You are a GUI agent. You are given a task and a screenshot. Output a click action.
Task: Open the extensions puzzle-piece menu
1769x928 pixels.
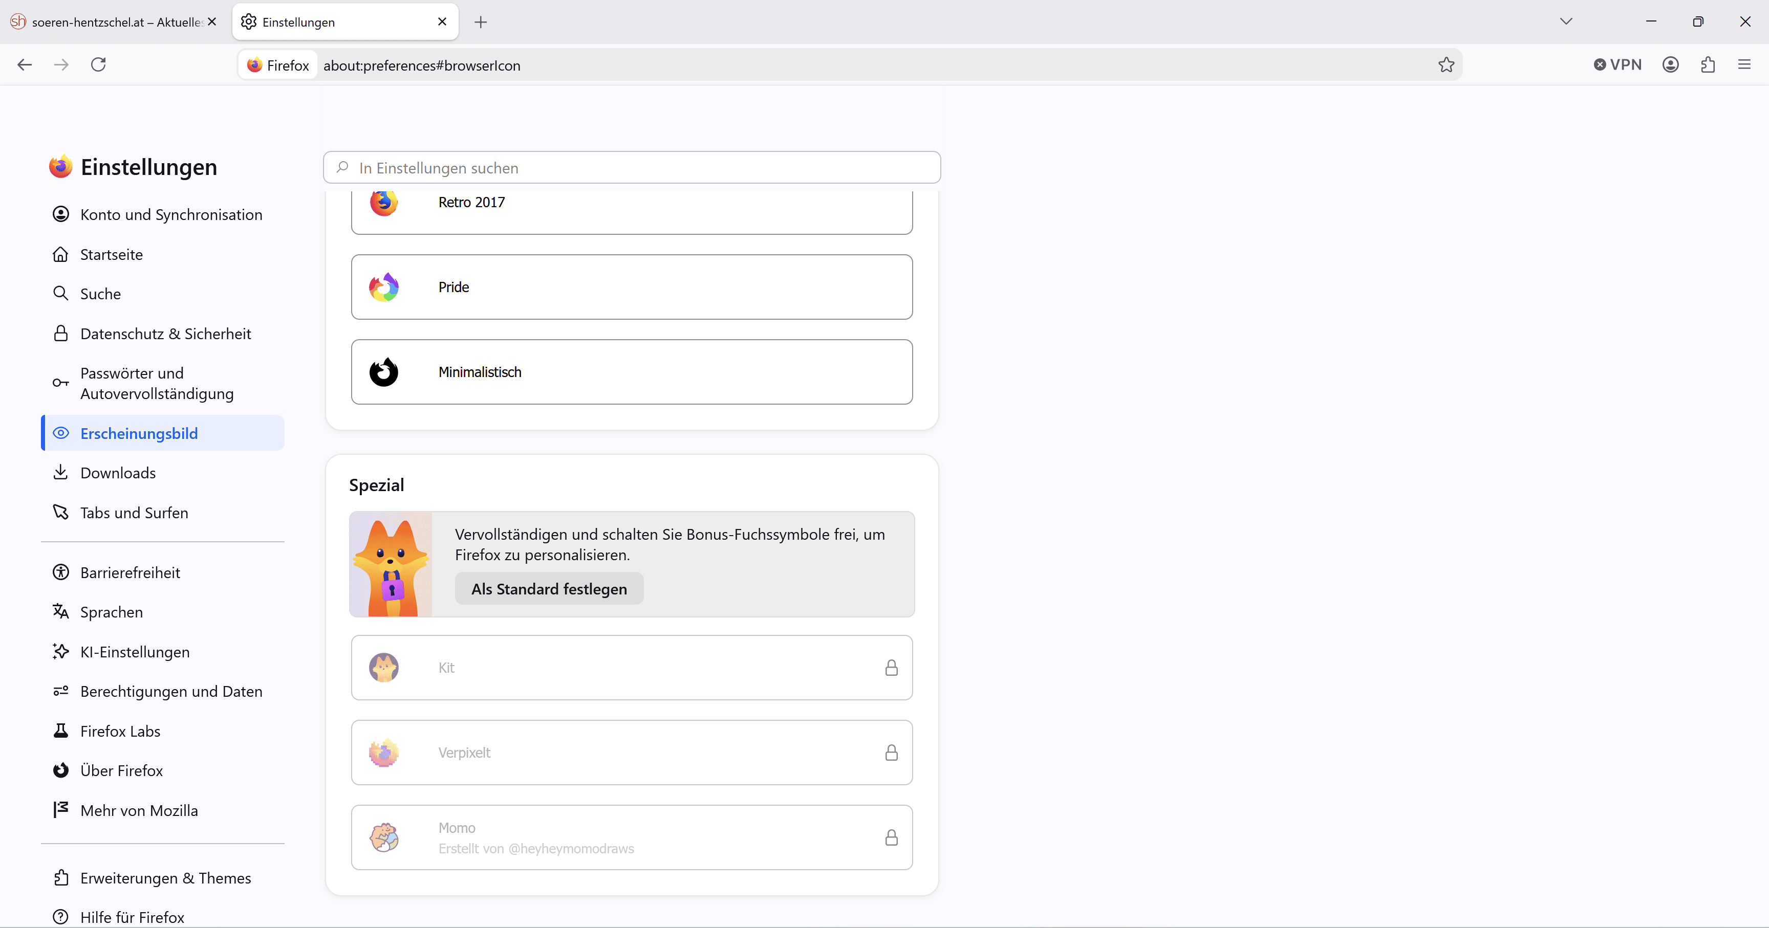[1708, 64]
